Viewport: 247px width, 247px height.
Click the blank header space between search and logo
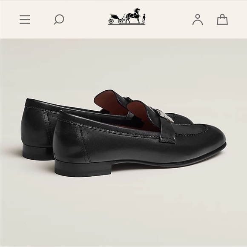[86, 20]
